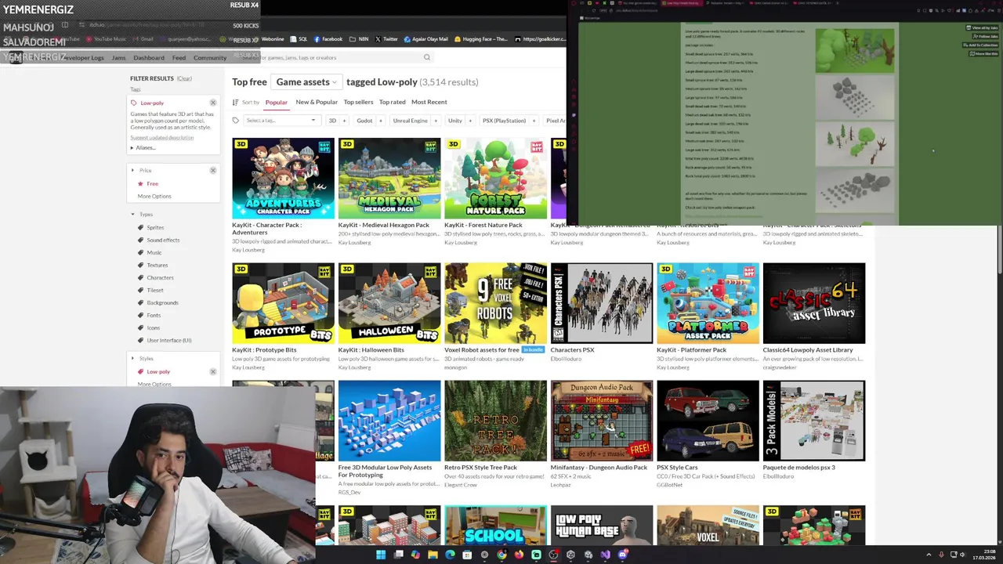1003x564 pixels.
Task: Expand the Aliases disclosure
Action: click(143, 147)
